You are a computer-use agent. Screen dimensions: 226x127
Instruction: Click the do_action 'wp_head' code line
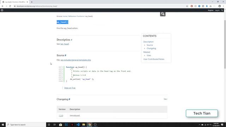click(82, 79)
